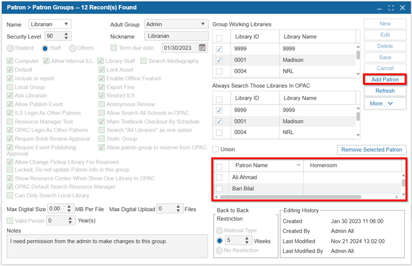
Task: Click the patron list horizontal scrollbar
Action: click(x=291, y=197)
